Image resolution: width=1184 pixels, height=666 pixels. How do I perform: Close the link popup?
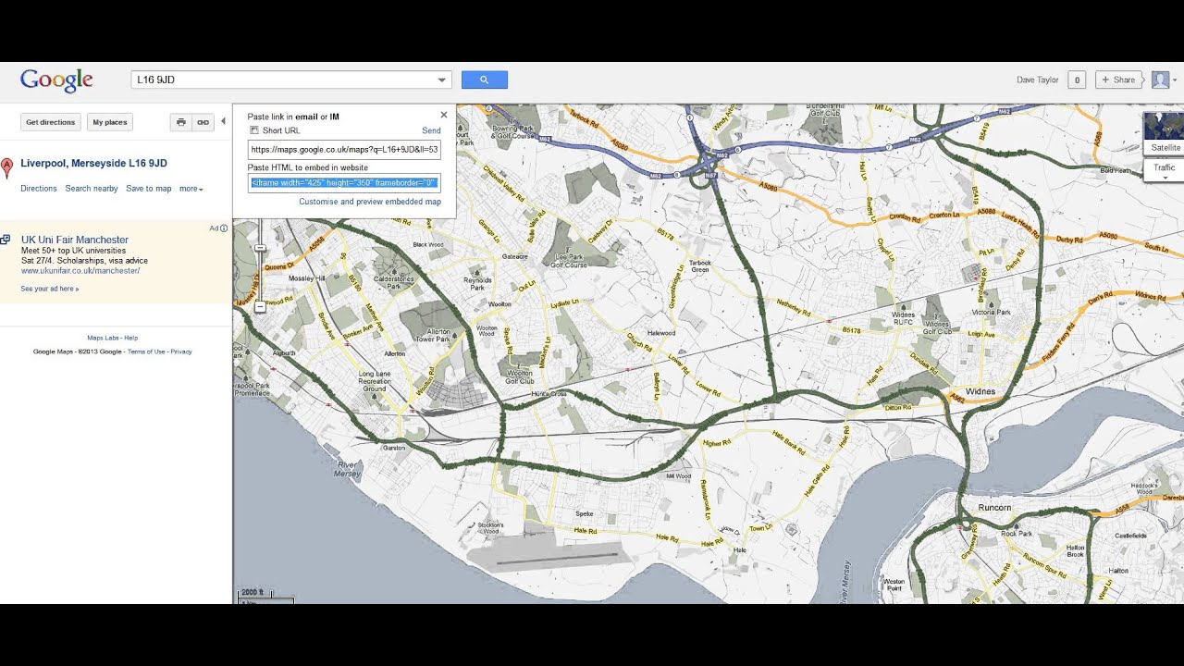(x=444, y=116)
